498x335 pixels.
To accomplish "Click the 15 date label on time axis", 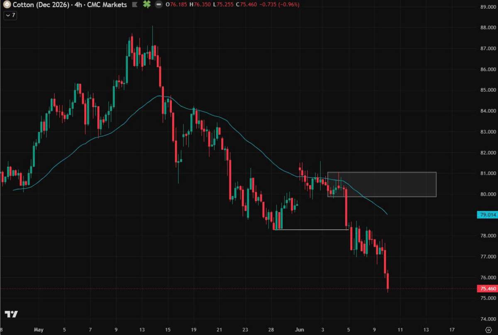I will click(x=168, y=330).
